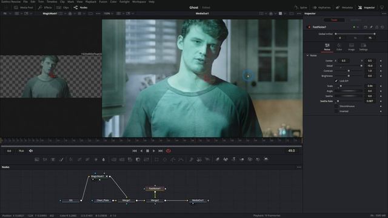Add a Paint node from the toolbar

coord(61,159)
